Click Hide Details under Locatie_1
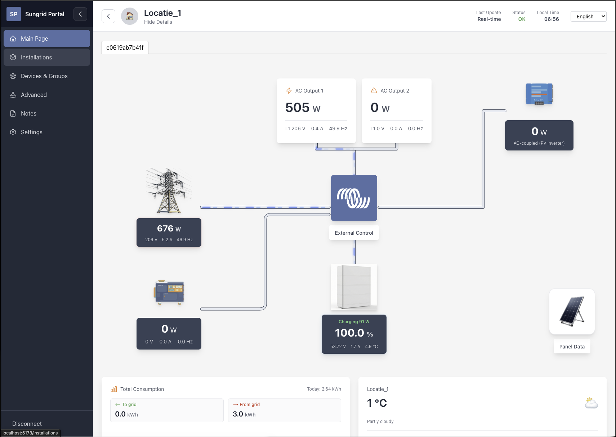The height and width of the screenshot is (437, 616). (158, 22)
